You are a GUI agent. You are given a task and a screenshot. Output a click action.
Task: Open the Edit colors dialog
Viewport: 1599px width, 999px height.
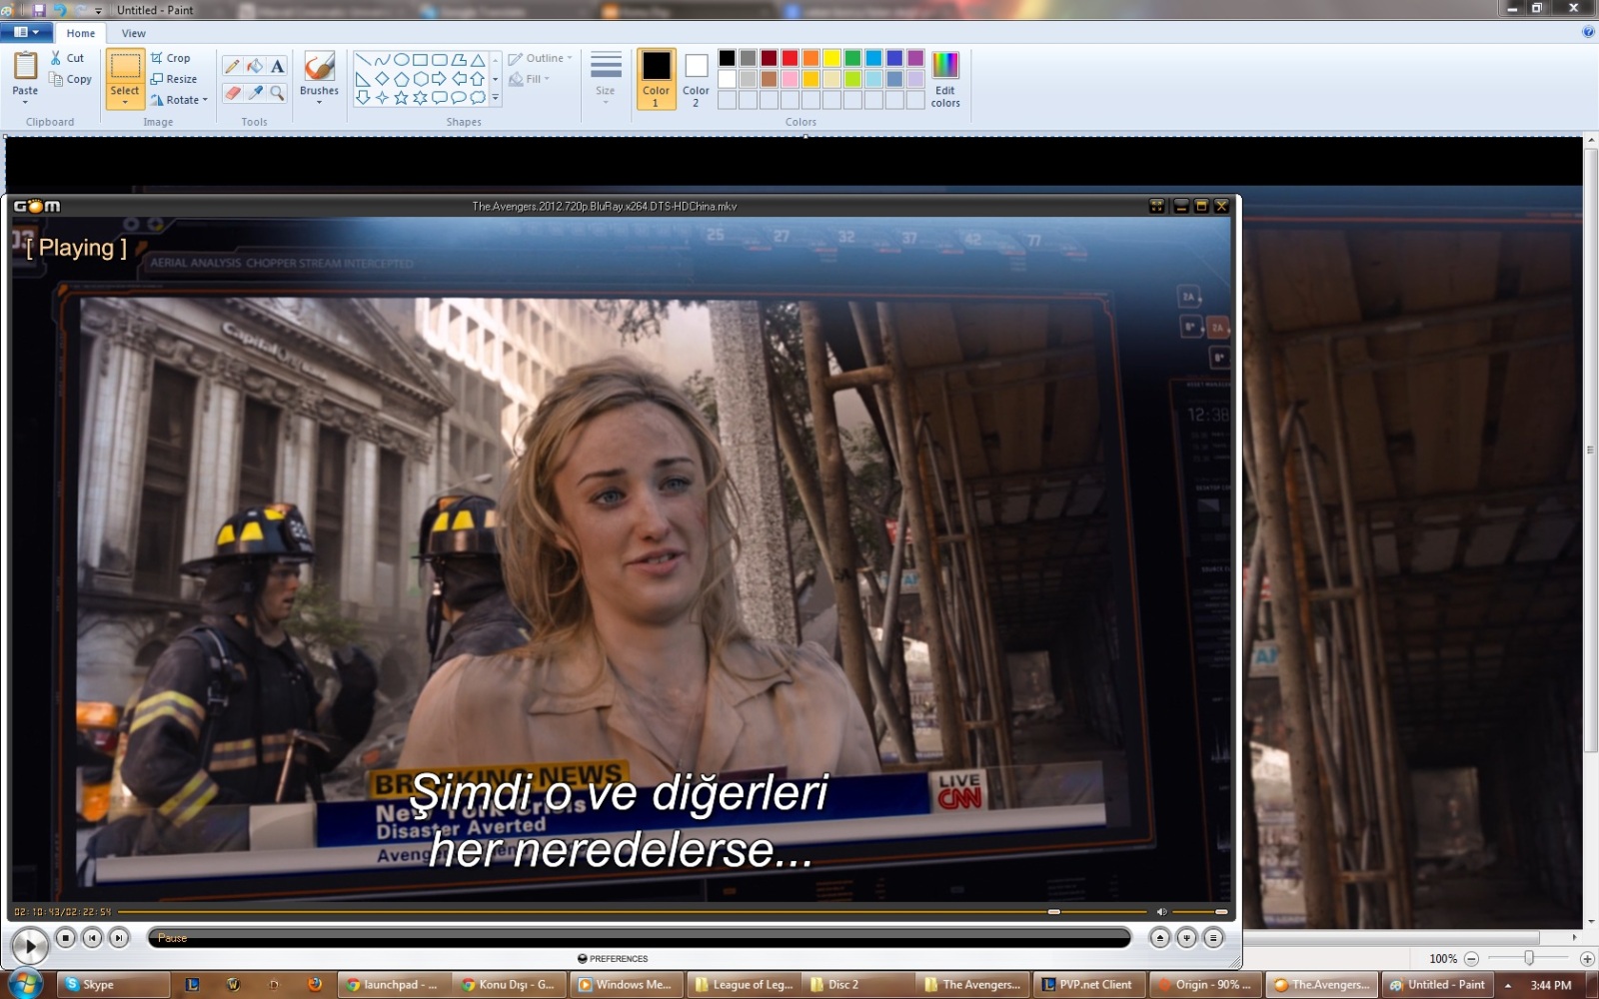(x=945, y=79)
